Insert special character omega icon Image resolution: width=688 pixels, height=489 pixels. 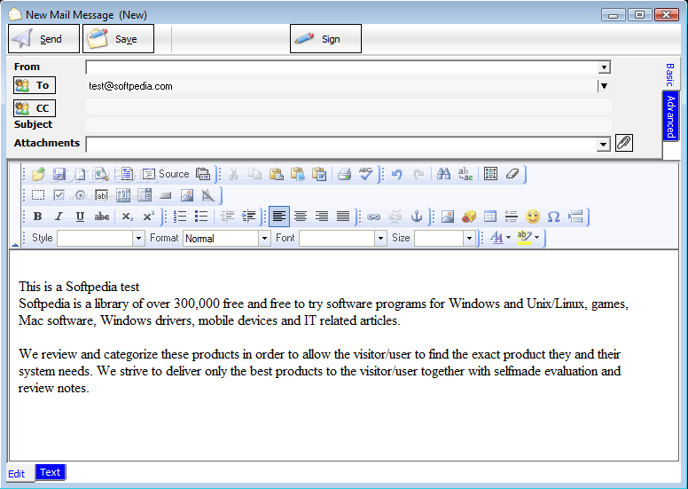point(554,217)
